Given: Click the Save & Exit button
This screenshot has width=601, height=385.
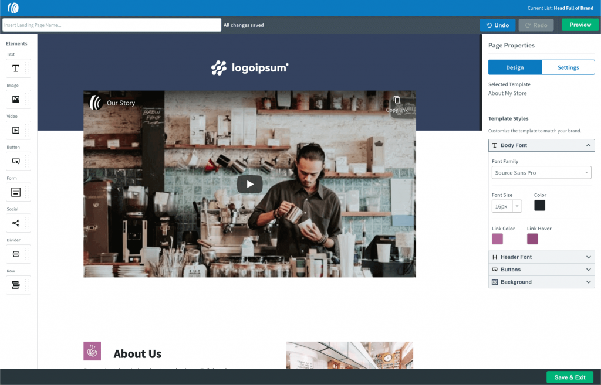Looking at the screenshot, I should pyautogui.click(x=569, y=377).
